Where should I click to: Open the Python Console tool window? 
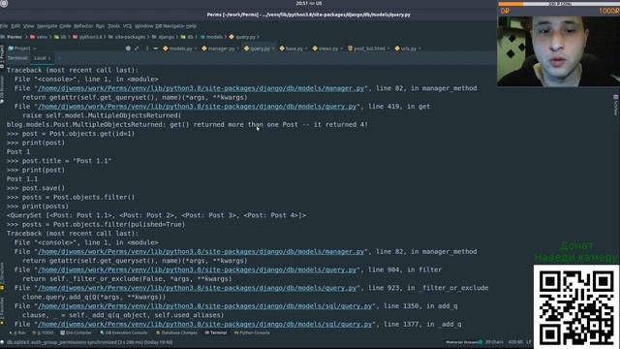(x=252, y=333)
